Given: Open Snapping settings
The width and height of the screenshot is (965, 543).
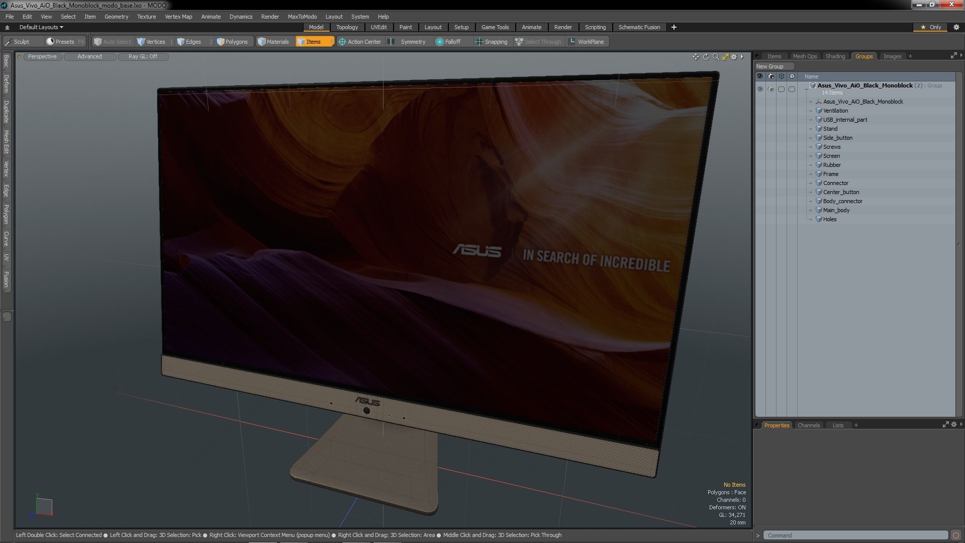Looking at the screenshot, I should click(x=492, y=42).
